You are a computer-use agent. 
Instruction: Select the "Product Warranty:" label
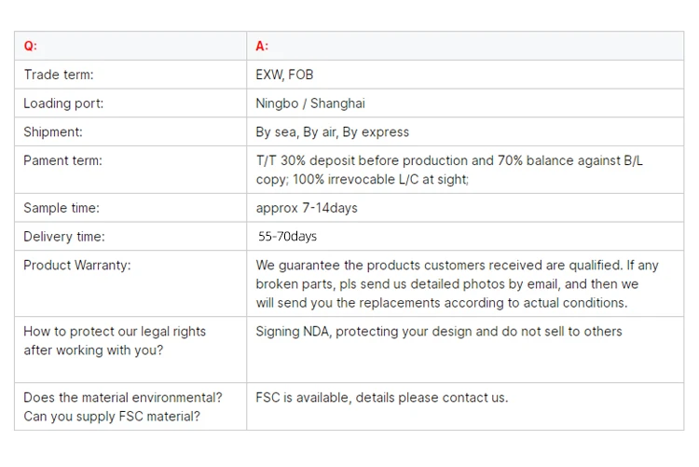[x=77, y=265]
